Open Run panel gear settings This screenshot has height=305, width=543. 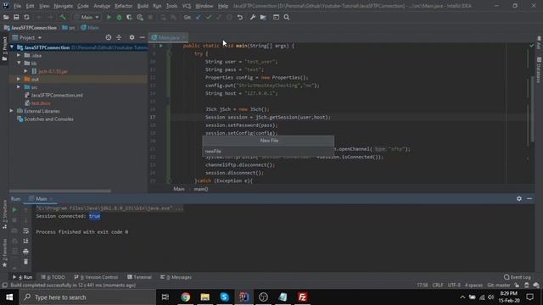pos(519,198)
